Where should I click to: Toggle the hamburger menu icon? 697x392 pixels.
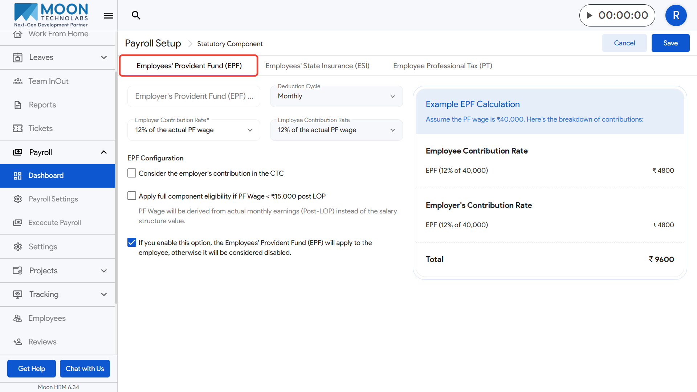[109, 16]
